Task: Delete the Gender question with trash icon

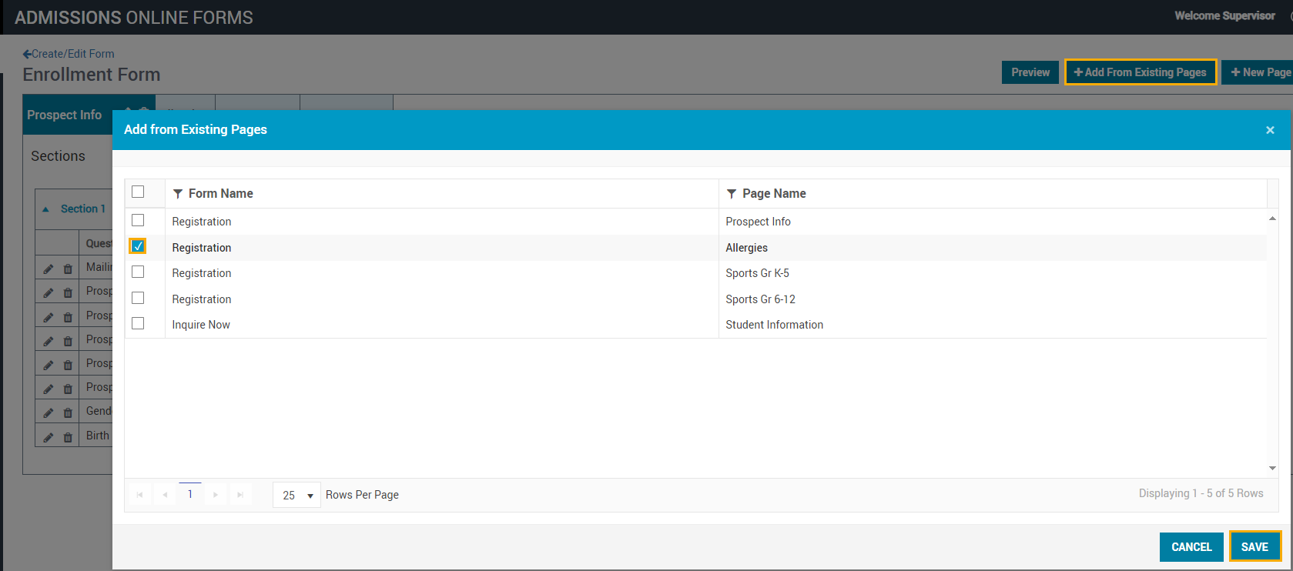Action: click(x=68, y=412)
